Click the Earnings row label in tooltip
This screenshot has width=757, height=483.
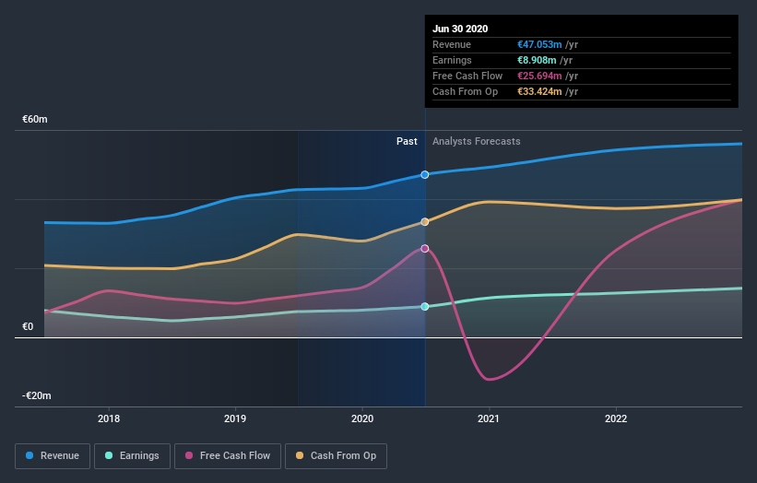coord(452,60)
